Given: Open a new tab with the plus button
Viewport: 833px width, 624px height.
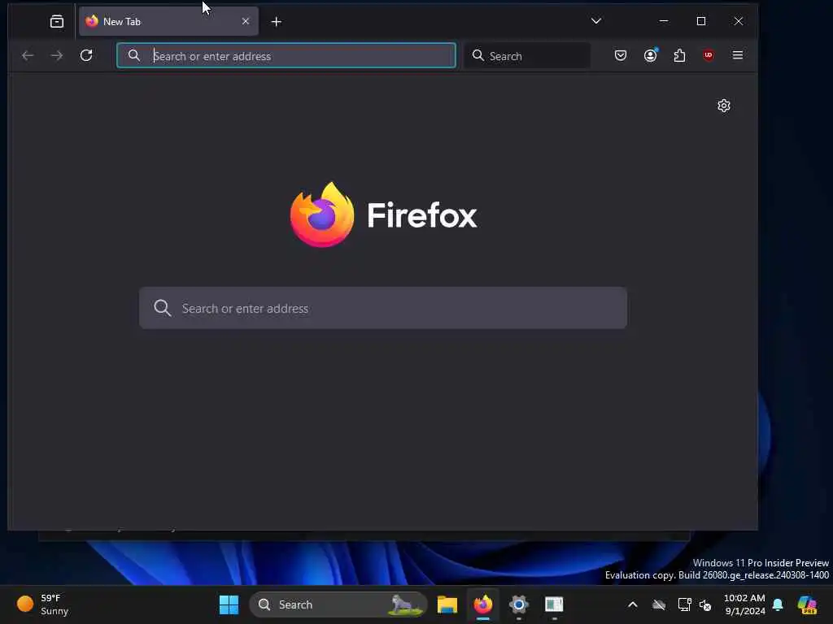Looking at the screenshot, I should [277, 22].
